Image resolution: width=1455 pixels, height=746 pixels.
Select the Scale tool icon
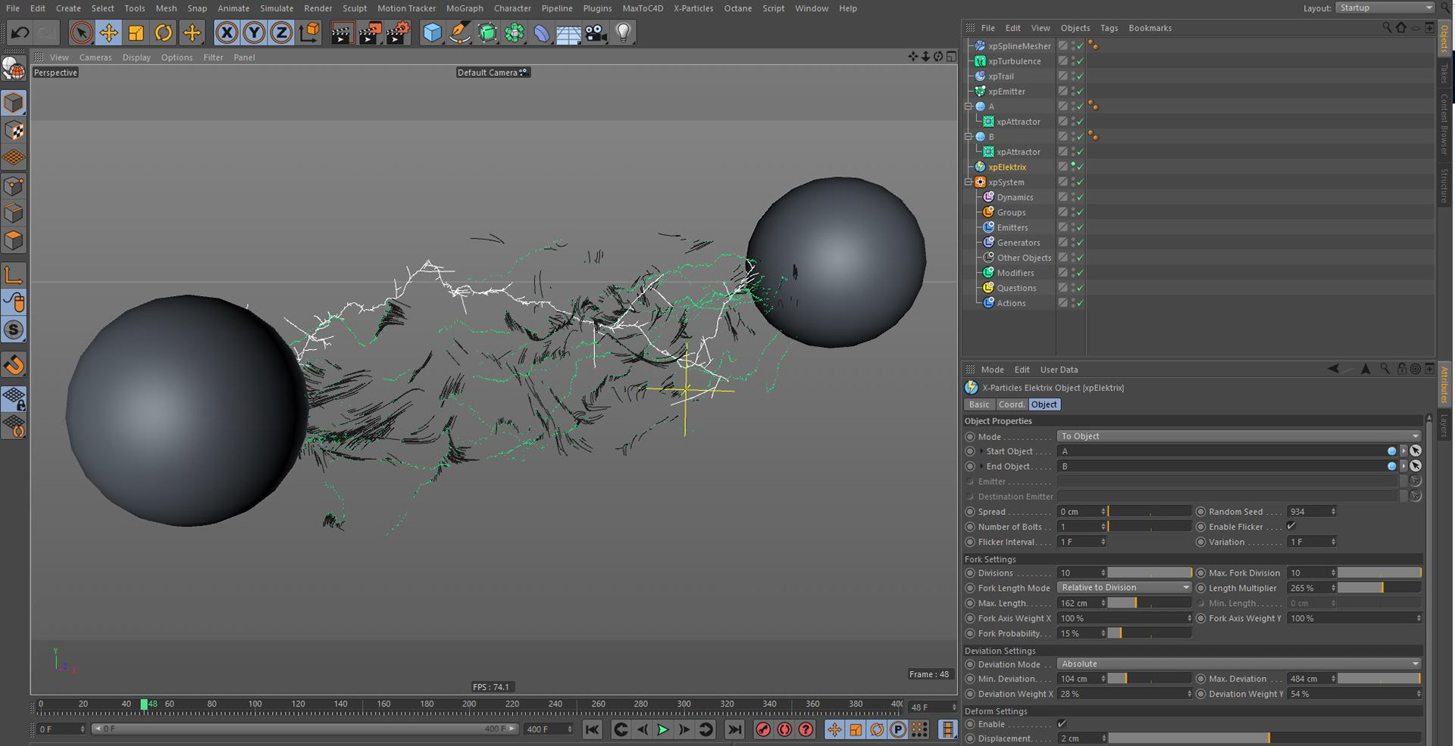136,33
